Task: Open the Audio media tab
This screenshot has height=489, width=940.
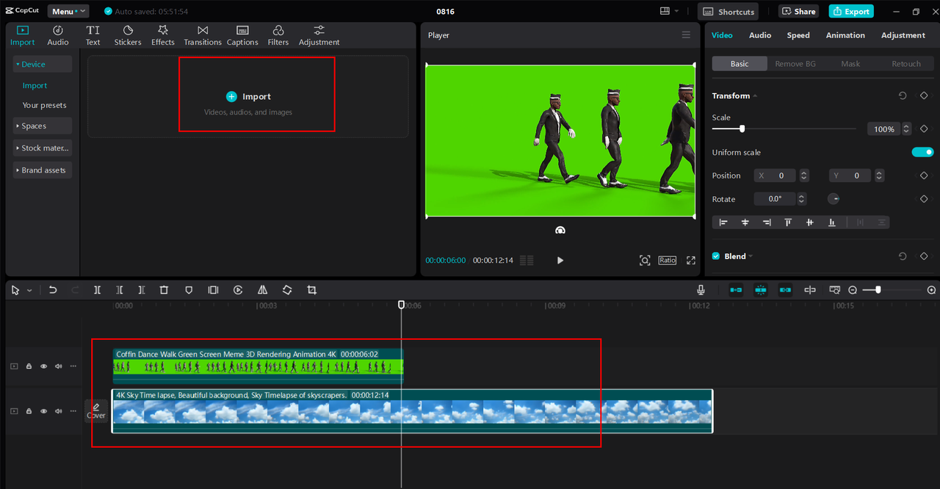Action: coord(58,35)
